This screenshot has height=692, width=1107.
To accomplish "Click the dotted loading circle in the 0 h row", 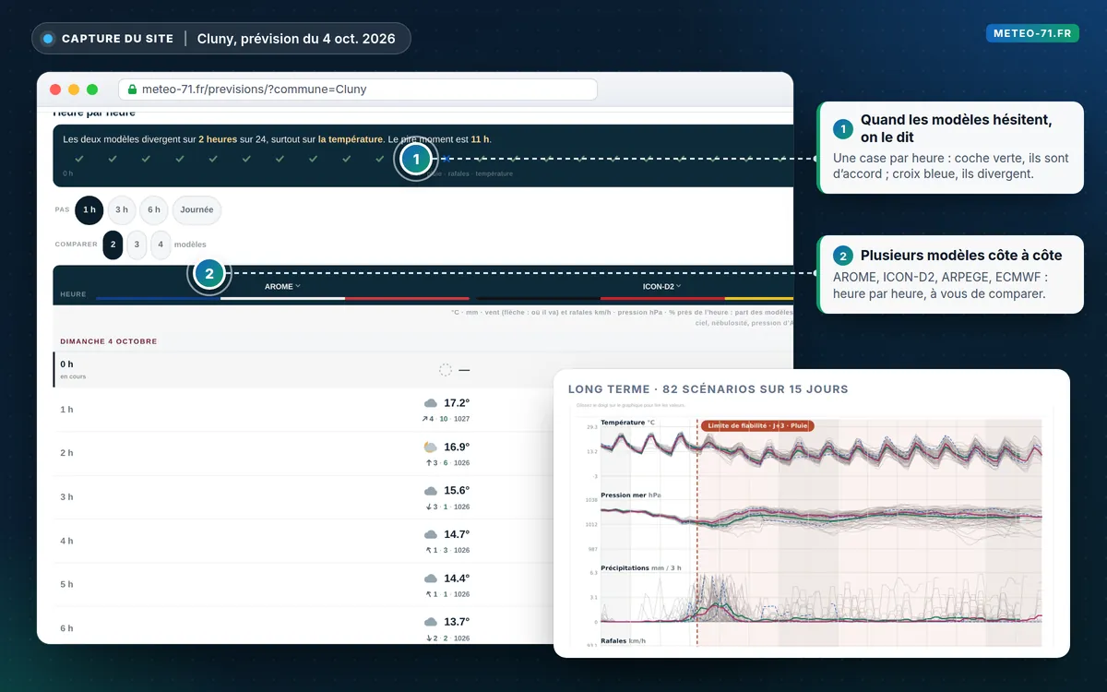I will pyautogui.click(x=446, y=370).
